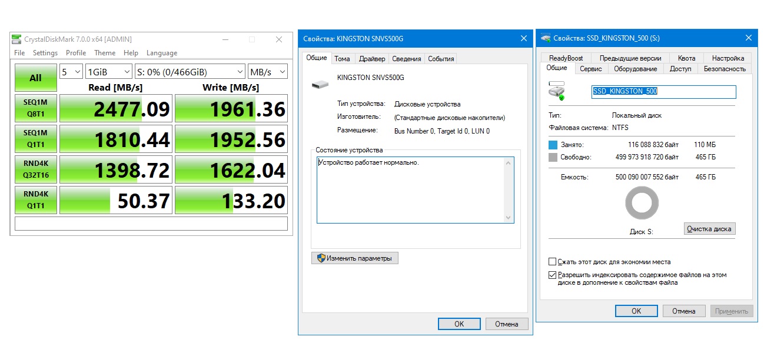Click the drive icon beside the SSD_KINGSTON_500 name field
This screenshot has width=764, height=363.
coord(557,91)
